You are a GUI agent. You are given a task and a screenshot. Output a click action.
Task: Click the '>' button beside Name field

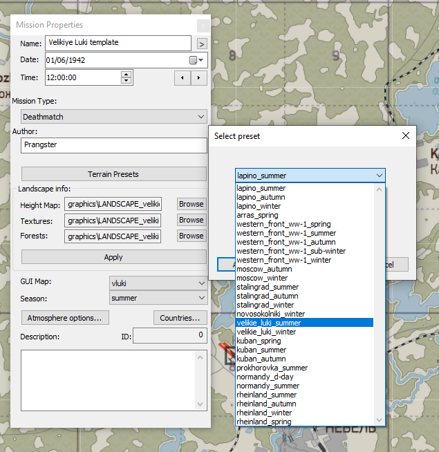point(202,44)
